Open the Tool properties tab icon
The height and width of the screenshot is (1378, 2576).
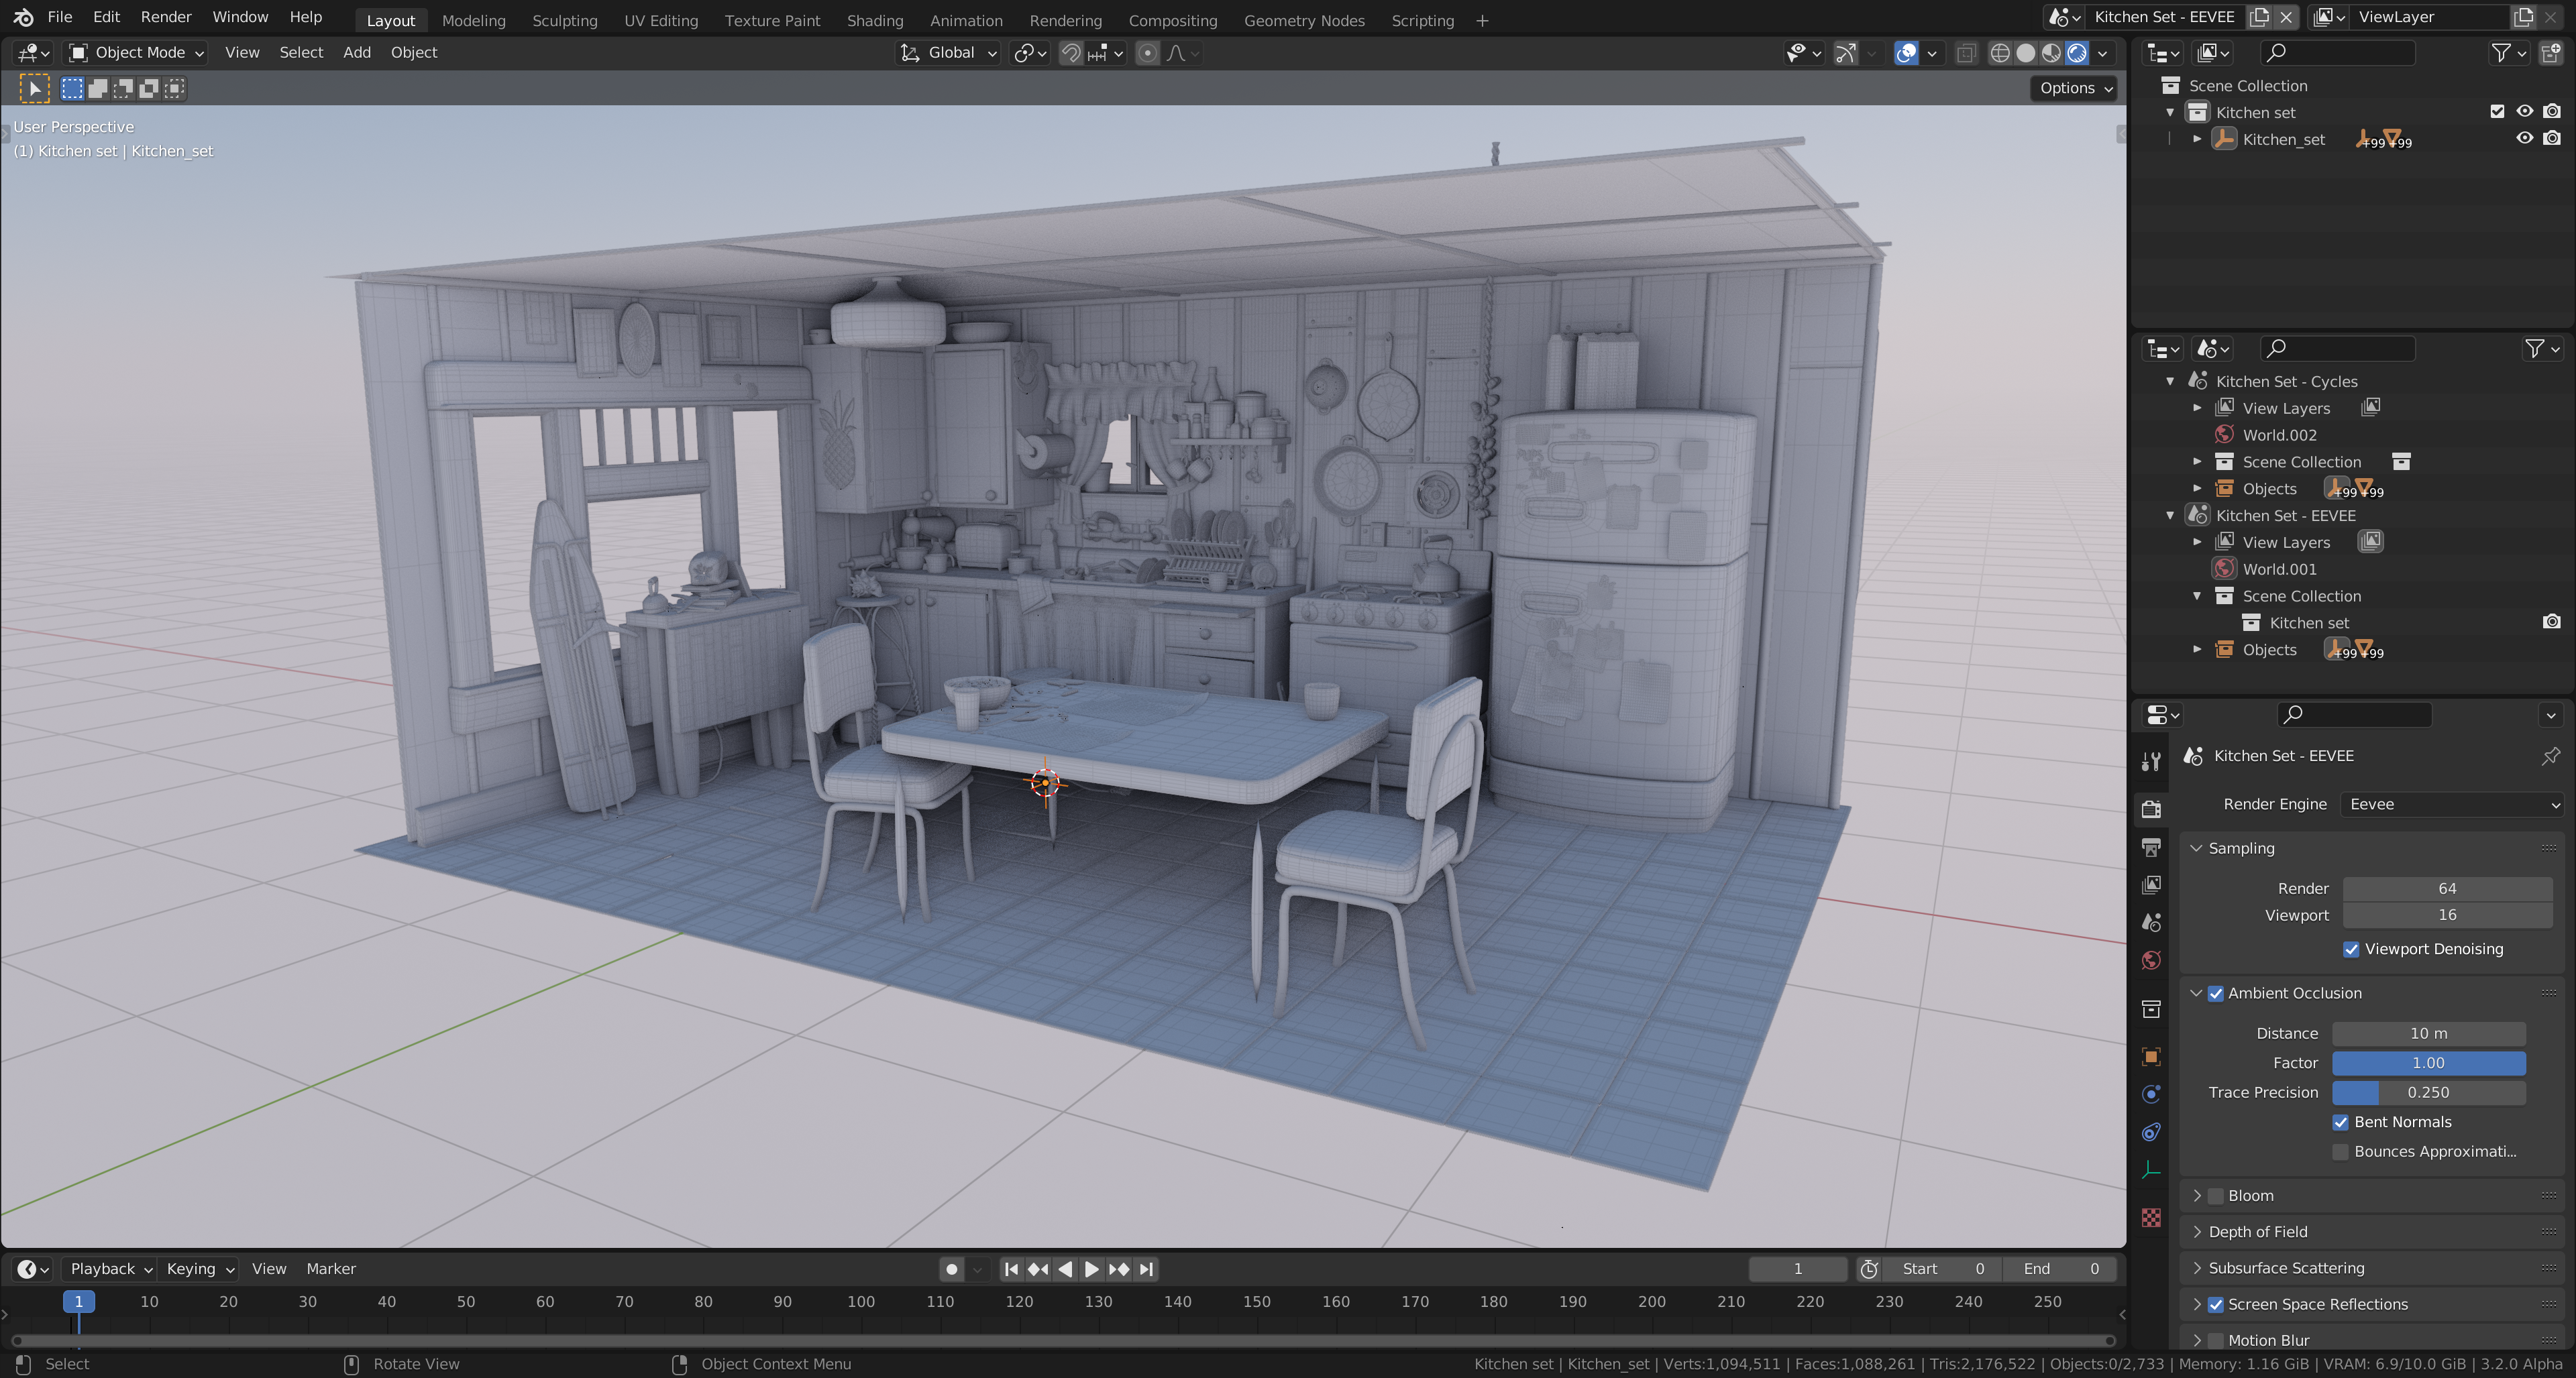pos(2151,762)
